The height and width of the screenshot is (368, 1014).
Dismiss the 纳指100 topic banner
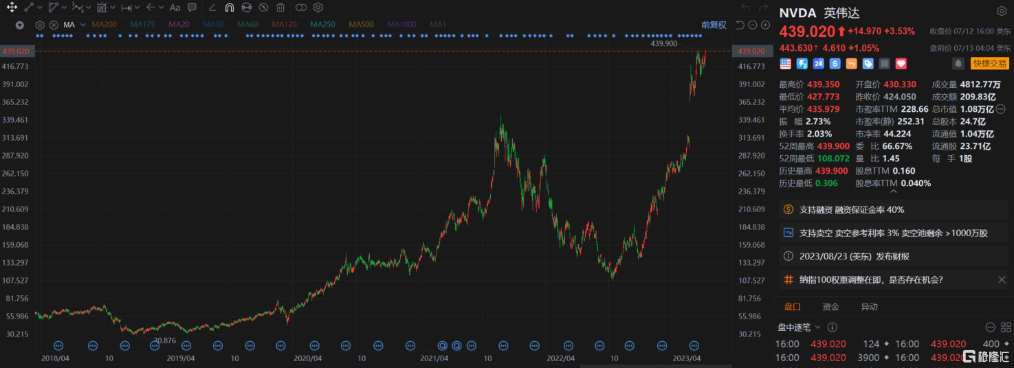(x=1002, y=279)
